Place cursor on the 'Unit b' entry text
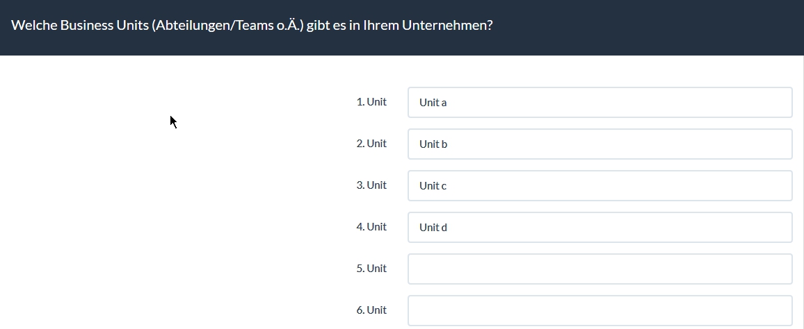This screenshot has height=329, width=804. click(433, 144)
